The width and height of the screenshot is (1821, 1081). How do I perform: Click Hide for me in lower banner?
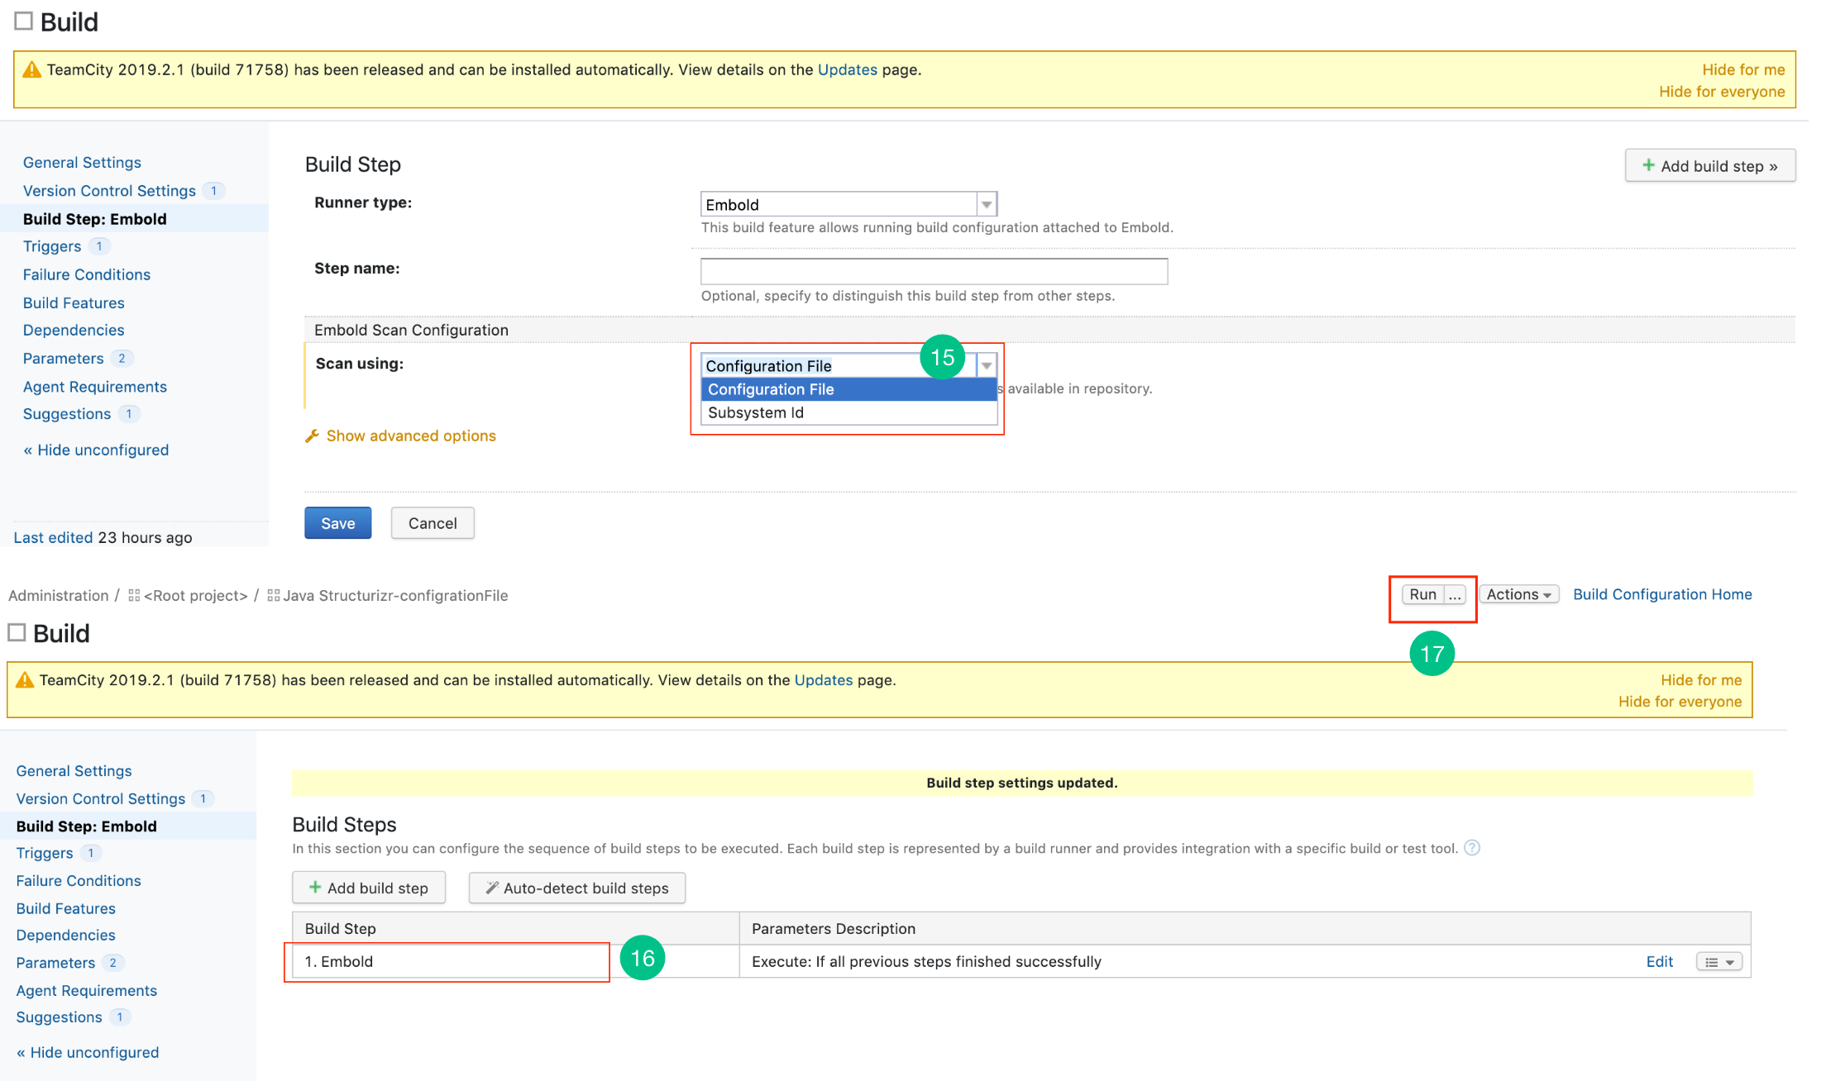pyautogui.click(x=1701, y=680)
